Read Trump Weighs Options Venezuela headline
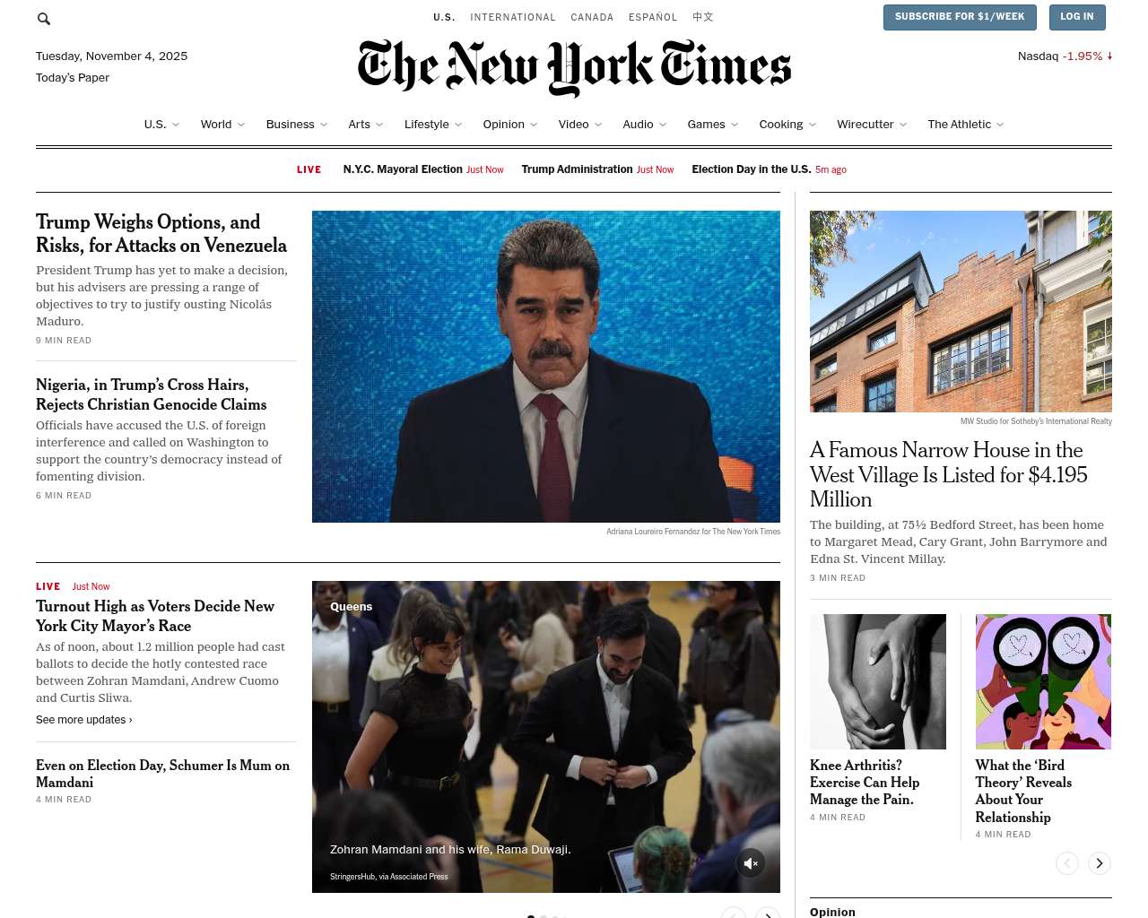The height and width of the screenshot is (918, 1148). coord(161,234)
